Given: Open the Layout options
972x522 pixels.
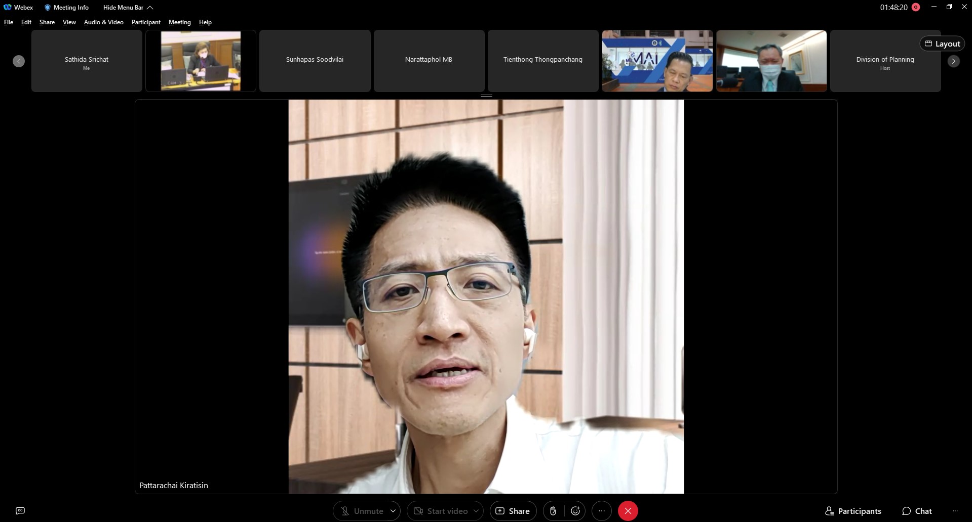Looking at the screenshot, I should (942, 44).
